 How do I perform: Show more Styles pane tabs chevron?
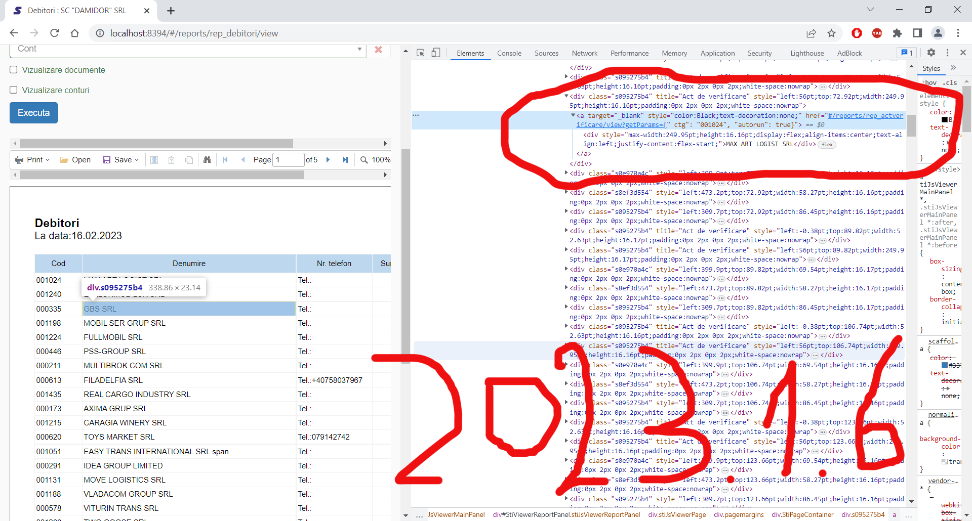click(953, 68)
